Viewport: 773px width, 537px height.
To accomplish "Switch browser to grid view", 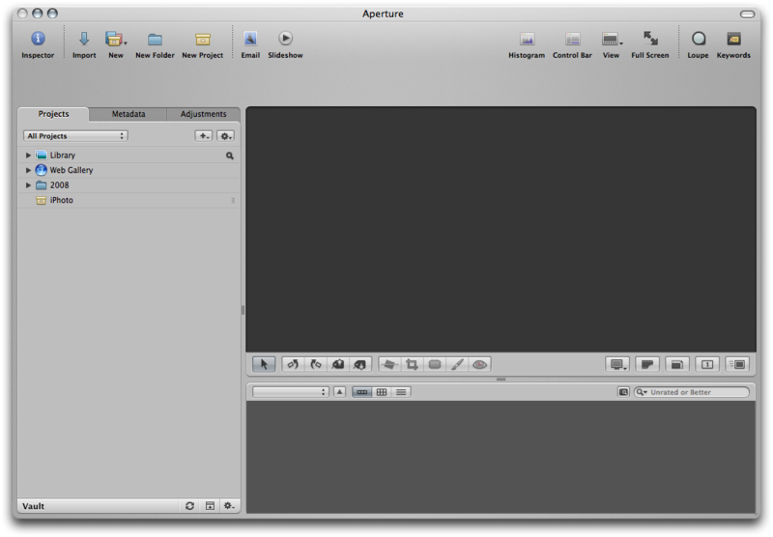I will (x=382, y=392).
